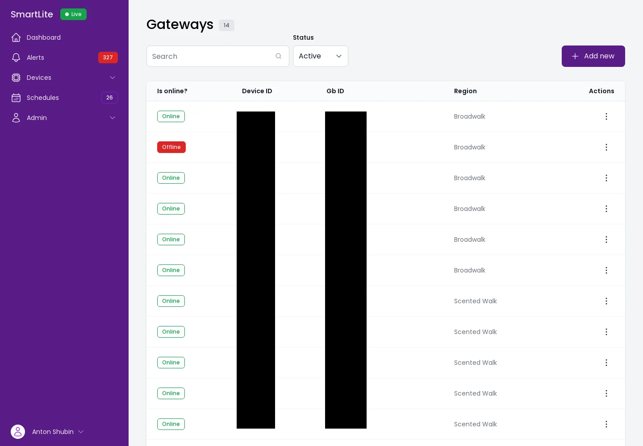Open the Schedules calendar icon
This screenshot has height=446, width=643.
coord(16,98)
